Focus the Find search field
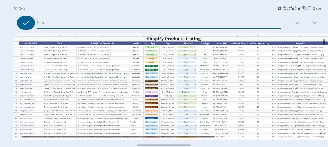 tap(159, 23)
